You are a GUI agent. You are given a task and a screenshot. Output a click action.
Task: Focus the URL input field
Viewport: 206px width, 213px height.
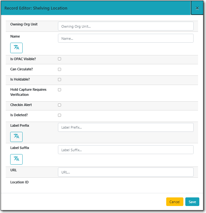[x=126, y=172]
